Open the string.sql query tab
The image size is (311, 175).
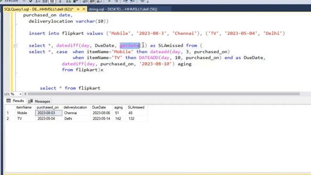(123, 9)
